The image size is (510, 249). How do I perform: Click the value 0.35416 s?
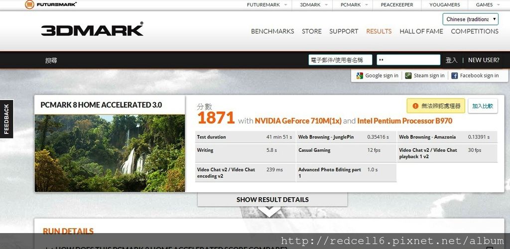click(x=378, y=137)
